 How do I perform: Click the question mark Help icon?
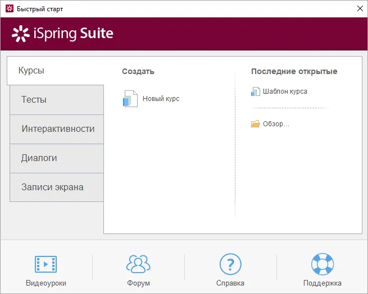230,264
